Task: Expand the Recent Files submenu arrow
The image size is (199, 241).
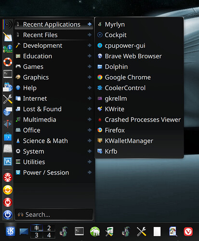Action: point(90,35)
